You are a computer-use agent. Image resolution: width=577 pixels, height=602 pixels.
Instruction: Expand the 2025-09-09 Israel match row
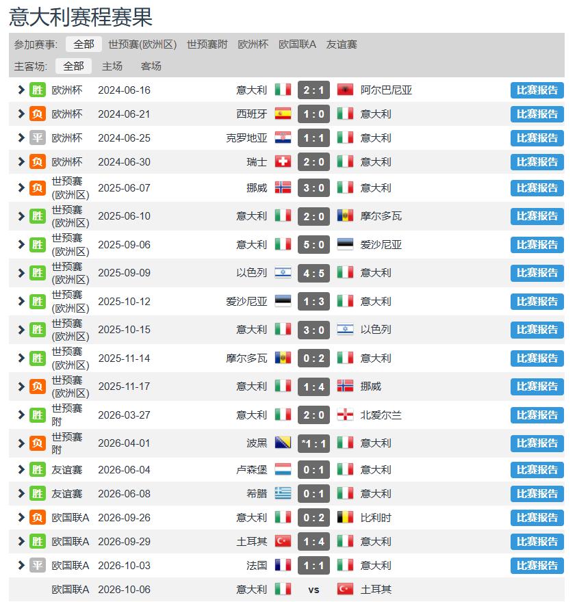(21, 273)
